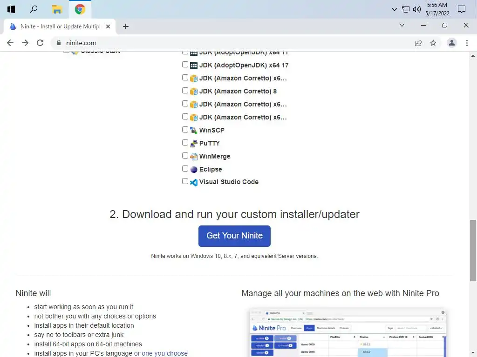Tick the Amazon Corretto checkbox above Corretto 8
This screenshot has width=477, height=357.
[x=185, y=78]
